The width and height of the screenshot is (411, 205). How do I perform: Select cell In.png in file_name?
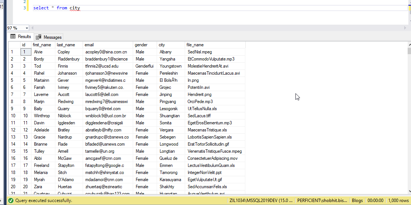(215, 80)
